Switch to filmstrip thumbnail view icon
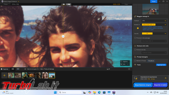The height and width of the screenshot is (95, 169). coord(18,69)
